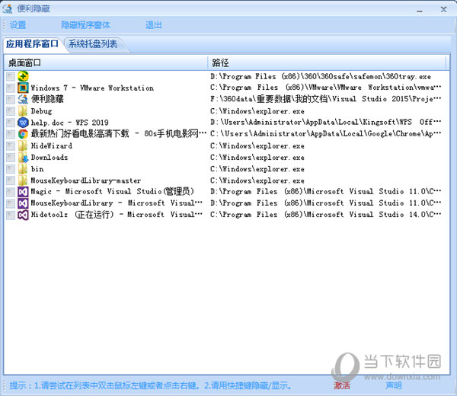Screen dimensions: 457x396
Task: Click the Debug folder icon
Action: [x=23, y=111]
